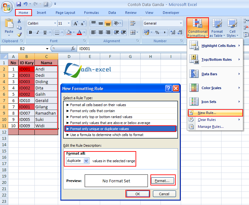Apply Comma Style
The height and width of the screenshot is (205, 249).
point(165,32)
